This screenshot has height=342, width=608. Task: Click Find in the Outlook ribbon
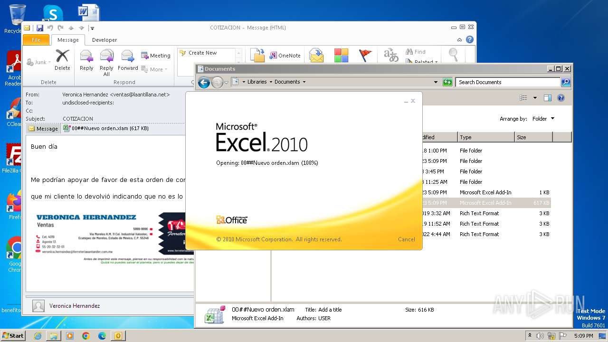[416, 52]
